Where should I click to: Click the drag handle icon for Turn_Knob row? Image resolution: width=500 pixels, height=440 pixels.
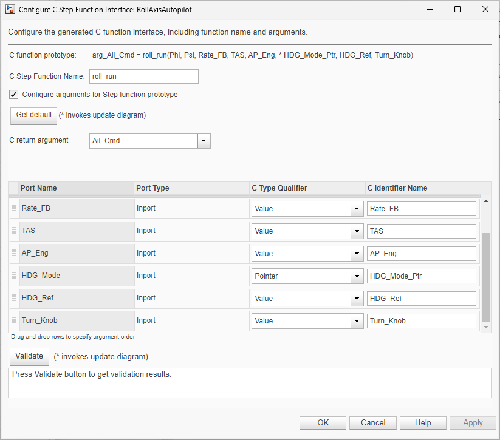pyautogui.click(x=14, y=320)
